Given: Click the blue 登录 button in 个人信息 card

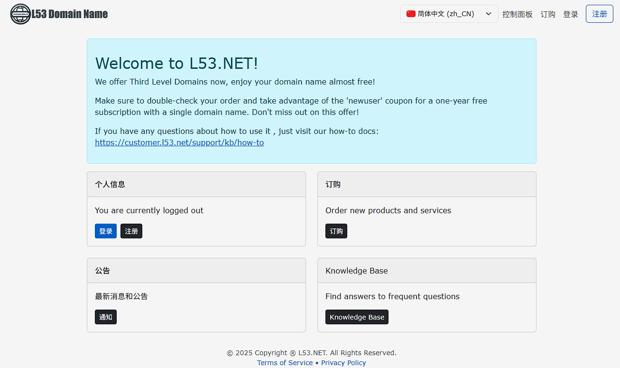Looking at the screenshot, I should [105, 231].
